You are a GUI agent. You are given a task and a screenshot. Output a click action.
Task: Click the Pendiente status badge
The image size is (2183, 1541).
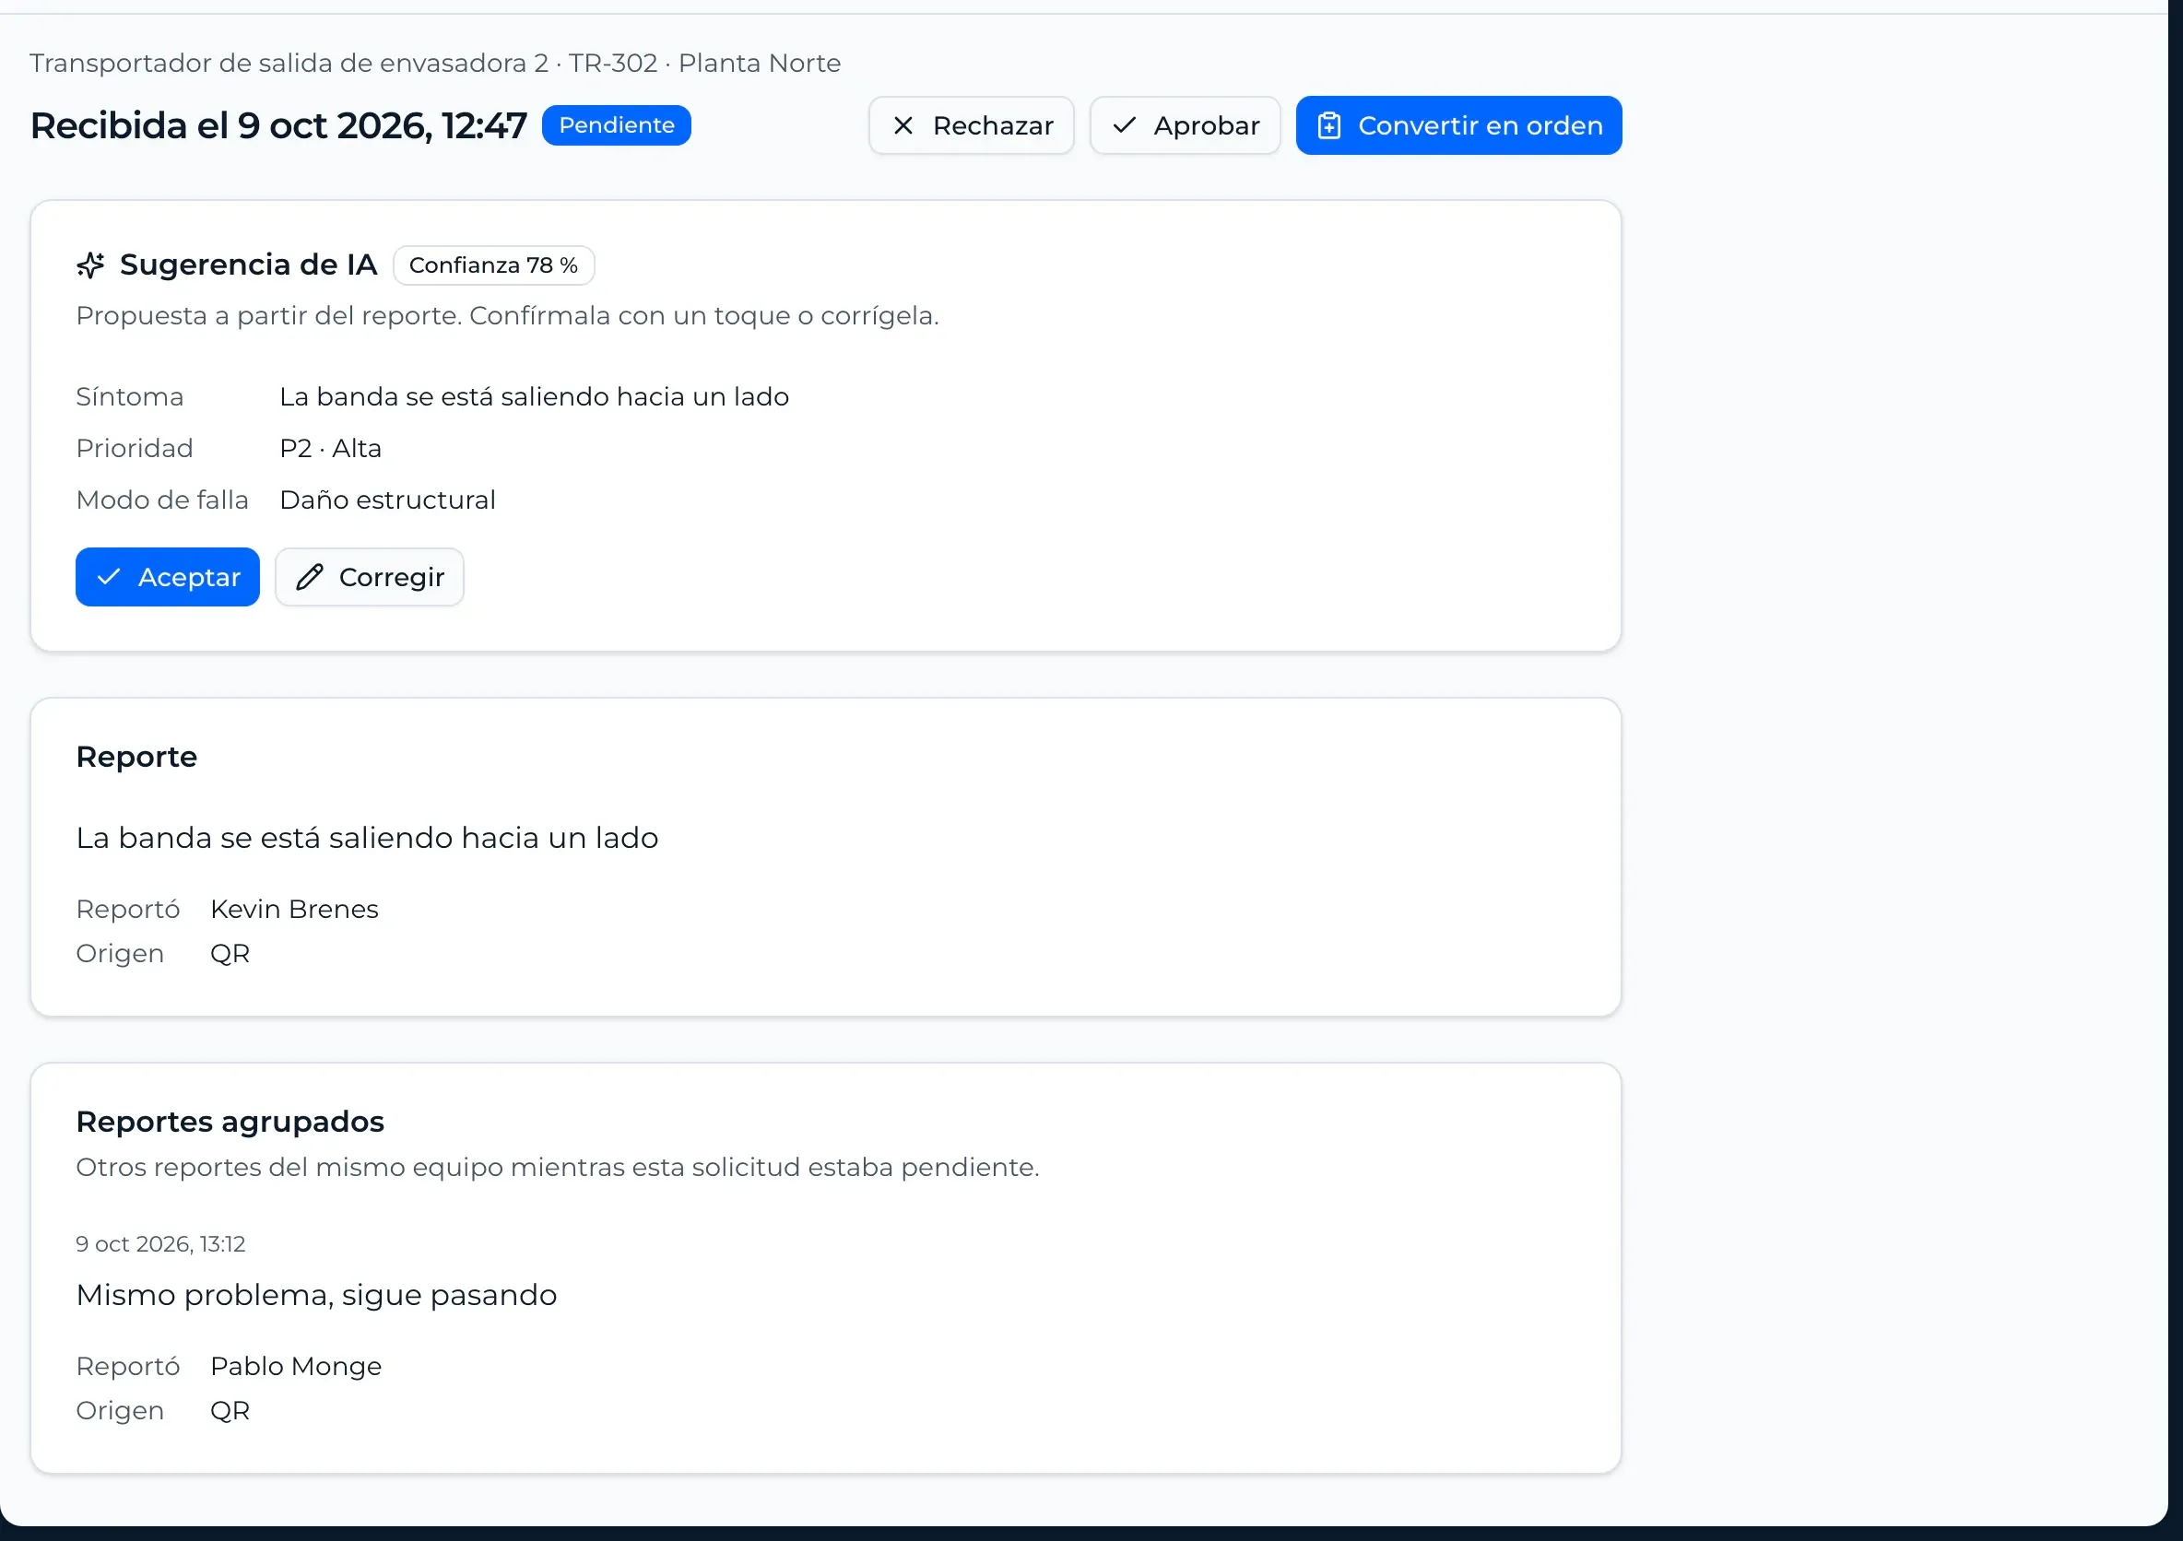coord(616,125)
